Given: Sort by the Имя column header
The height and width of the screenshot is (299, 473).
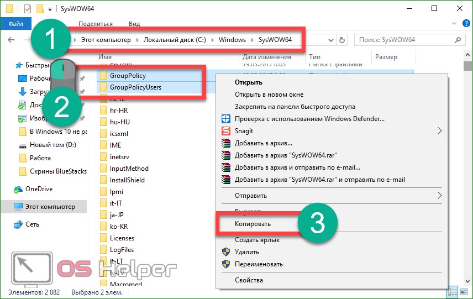Looking at the screenshot, I should [x=105, y=57].
